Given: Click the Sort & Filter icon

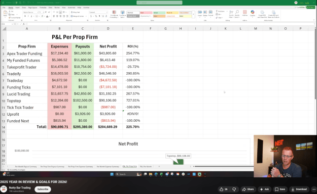Looking at the screenshot, I should [x=231, y=12].
